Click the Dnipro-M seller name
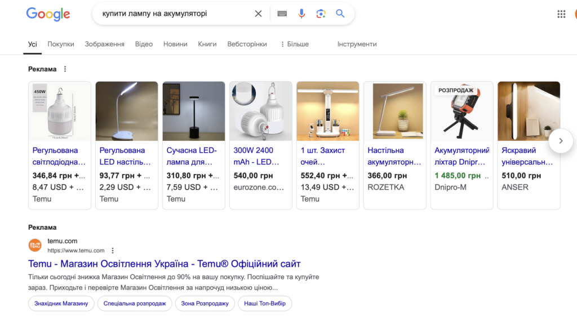 coord(450,187)
